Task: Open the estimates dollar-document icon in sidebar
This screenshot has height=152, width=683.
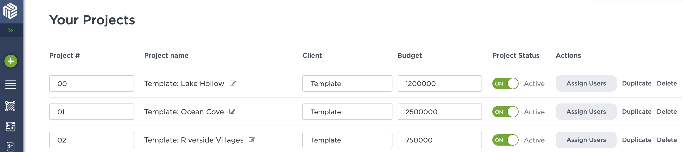Action: coord(11,146)
